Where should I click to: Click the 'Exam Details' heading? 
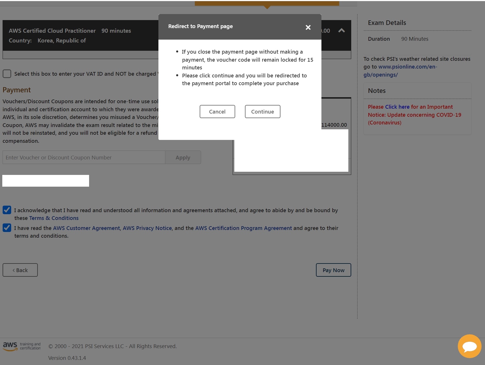[x=387, y=23]
